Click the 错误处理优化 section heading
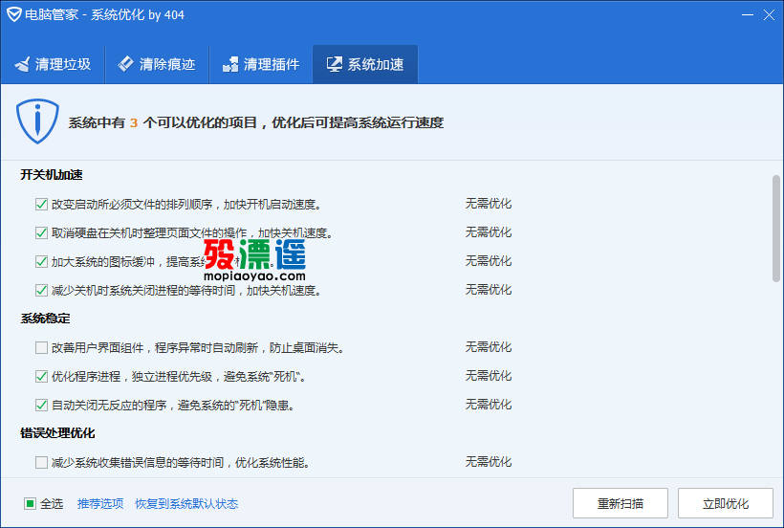This screenshot has width=784, height=528. (57, 432)
